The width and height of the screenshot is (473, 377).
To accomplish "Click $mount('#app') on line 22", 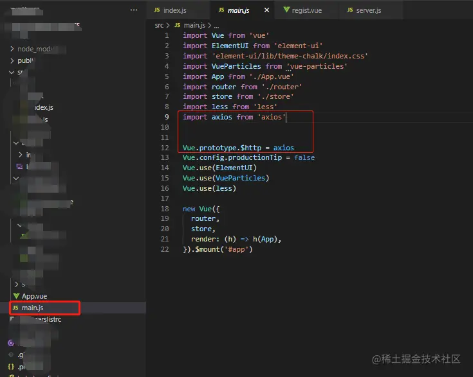I will (x=223, y=249).
